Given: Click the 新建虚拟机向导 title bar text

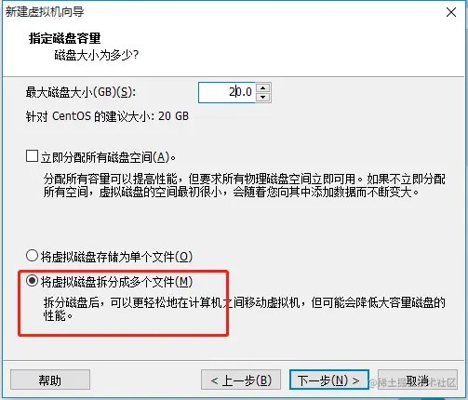Looking at the screenshot, I should [x=45, y=12].
